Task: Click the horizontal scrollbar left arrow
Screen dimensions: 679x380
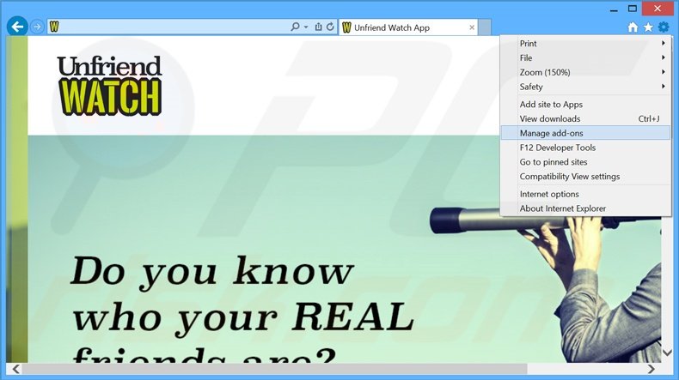Action: click(x=15, y=369)
